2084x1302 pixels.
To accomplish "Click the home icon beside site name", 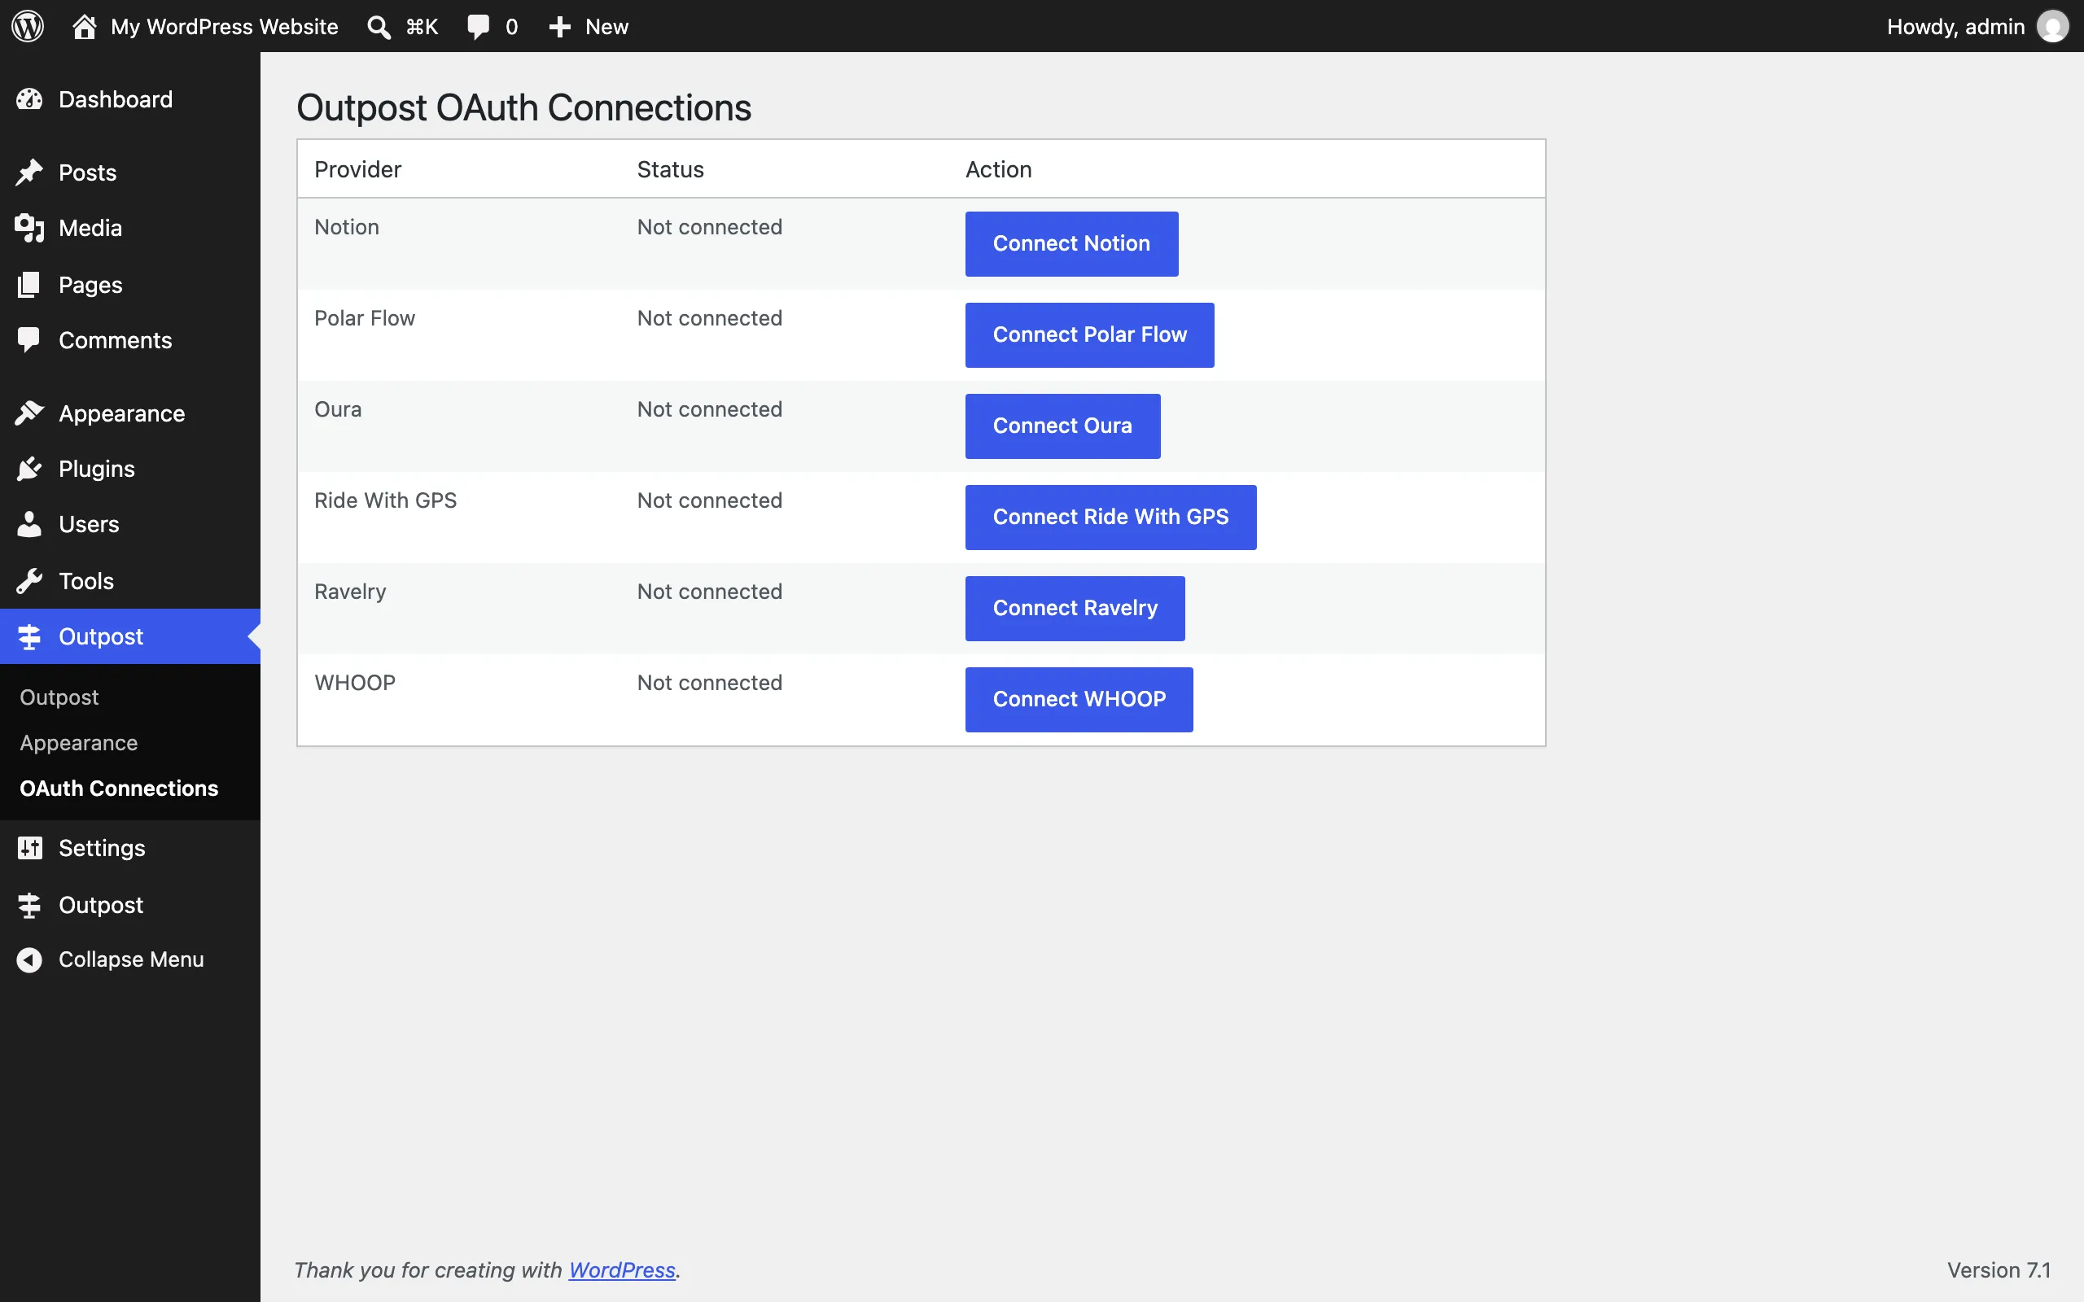I will (85, 26).
